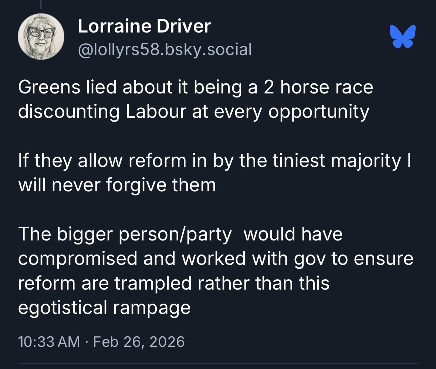Click the paragraph starting "If they allow reform"
Viewport: 436px width, 369px height.
tap(214, 172)
